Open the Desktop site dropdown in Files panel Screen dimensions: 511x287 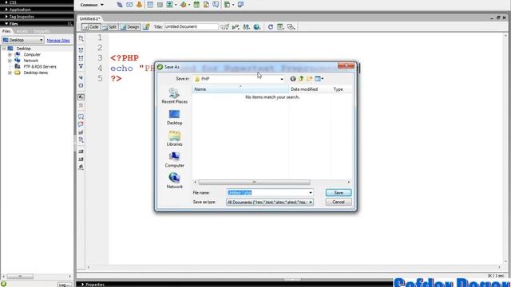tap(23, 40)
